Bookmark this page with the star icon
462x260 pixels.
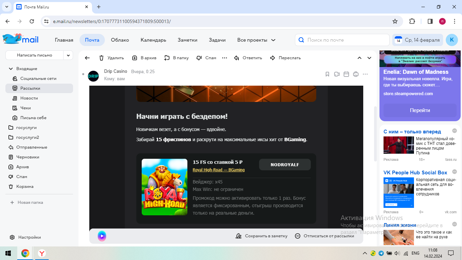click(x=395, y=21)
